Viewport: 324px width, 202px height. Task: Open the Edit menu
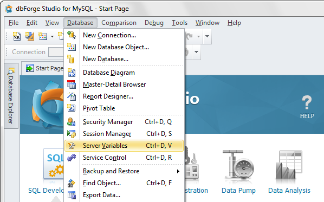32,23
